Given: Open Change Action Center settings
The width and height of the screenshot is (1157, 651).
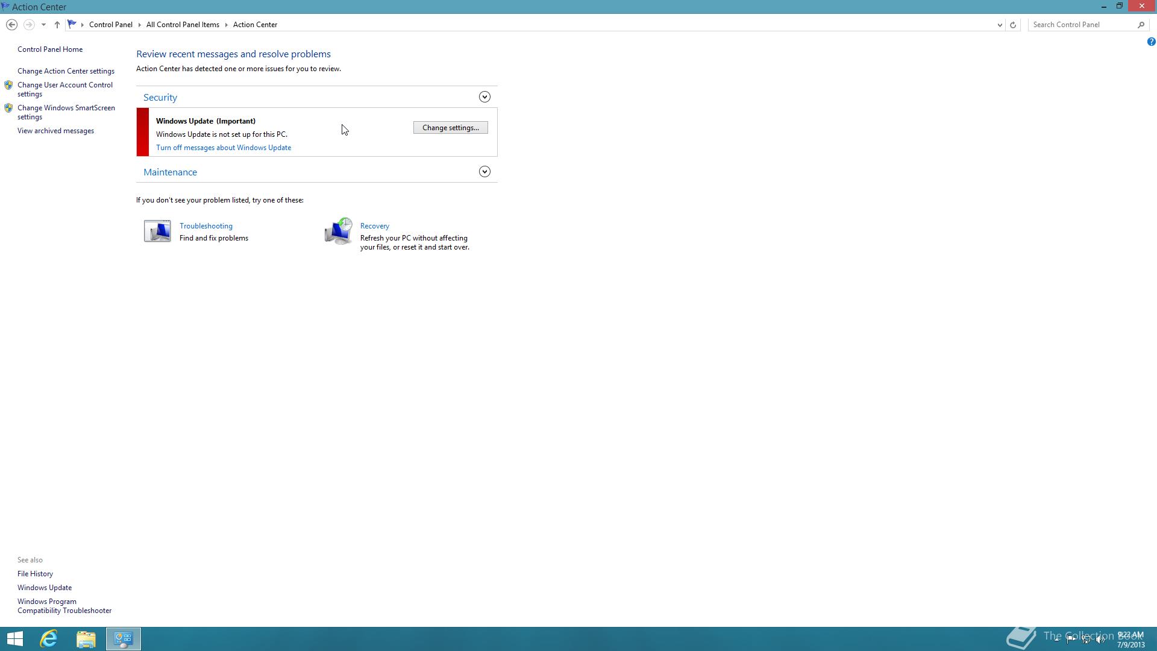Looking at the screenshot, I should [x=66, y=71].
